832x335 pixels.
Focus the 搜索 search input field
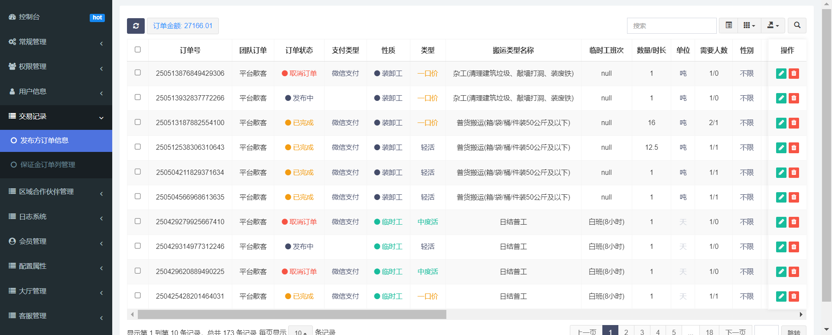click(672, 26)
